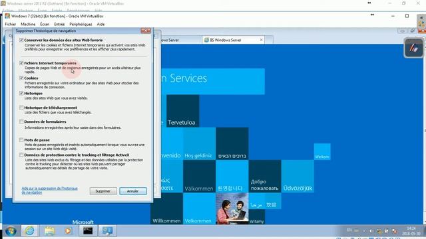Click the volume icon in the system tray
This screenshot has width=426, height=239.
[371, 231]
